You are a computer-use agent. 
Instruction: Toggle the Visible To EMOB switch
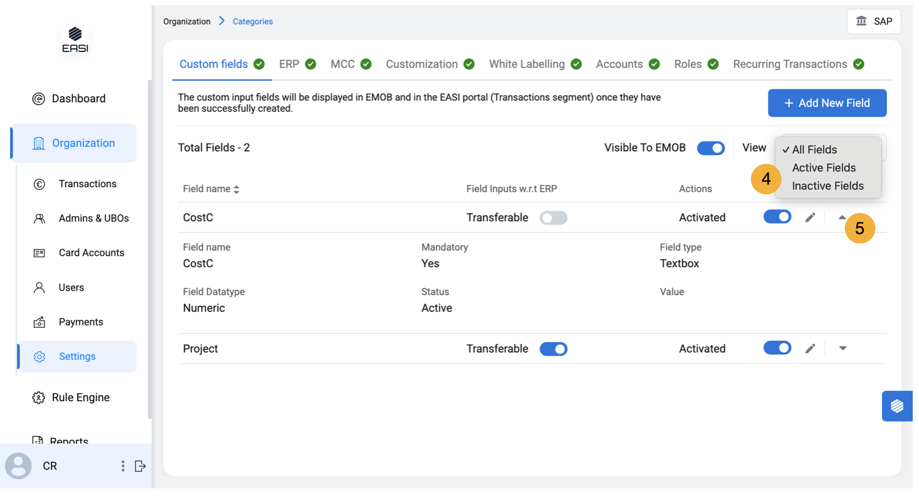click(x=710, y=148)
